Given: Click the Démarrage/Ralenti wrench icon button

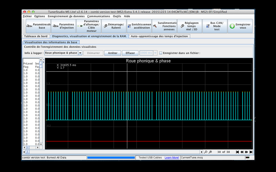Looking at the screenshot, I should coord(113,26).
